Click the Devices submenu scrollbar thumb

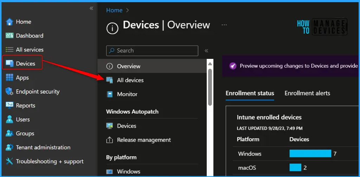click(x=210, y=87)
